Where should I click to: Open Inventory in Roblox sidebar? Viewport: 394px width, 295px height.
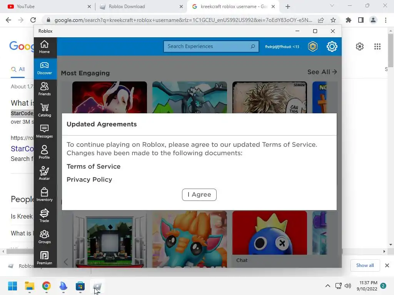(x=45, y=195)
